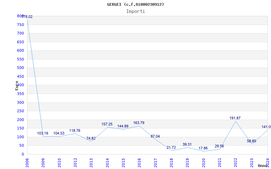Select the data label 58.89

click(x=251, y=141)
